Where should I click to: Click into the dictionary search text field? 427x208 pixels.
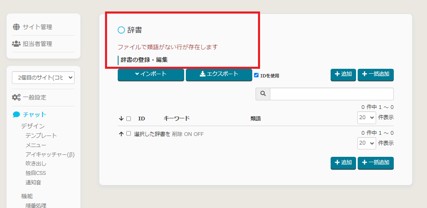331,94
